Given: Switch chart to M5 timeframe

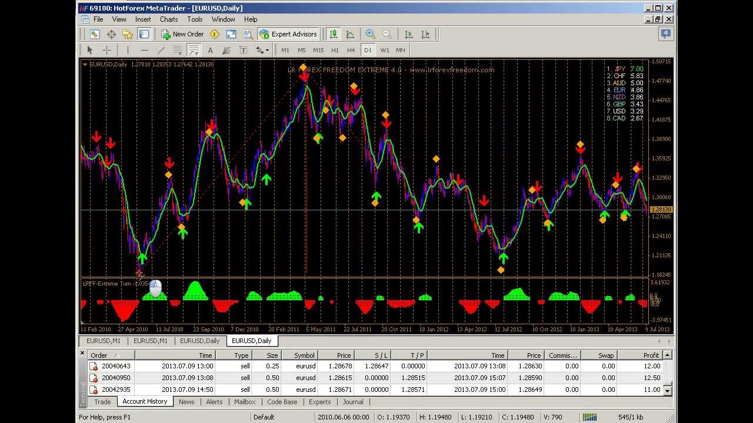Looking at the screenshot, I should point(302,50).
